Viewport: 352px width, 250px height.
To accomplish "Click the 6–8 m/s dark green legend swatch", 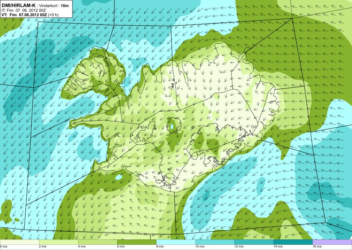I will click(137, 242).
